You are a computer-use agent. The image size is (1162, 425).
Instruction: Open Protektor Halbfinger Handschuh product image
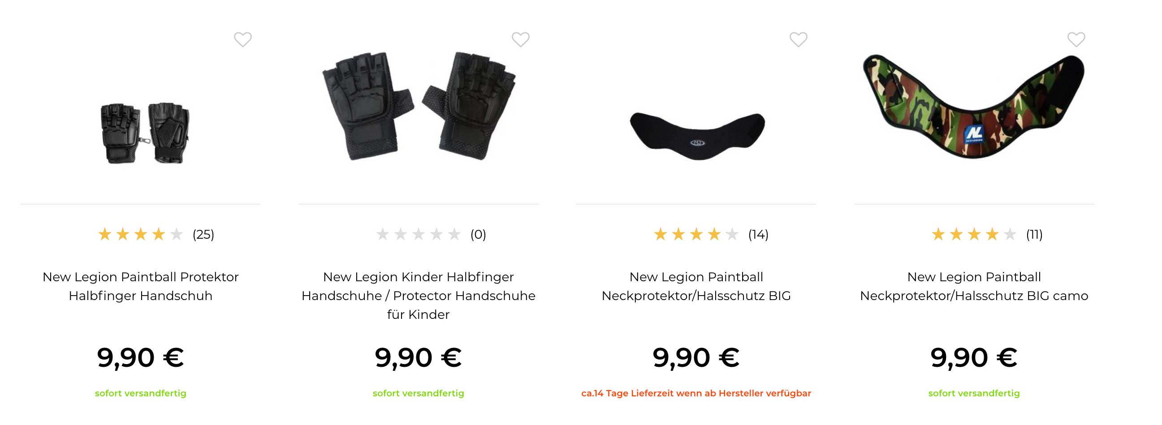point(145,133)
